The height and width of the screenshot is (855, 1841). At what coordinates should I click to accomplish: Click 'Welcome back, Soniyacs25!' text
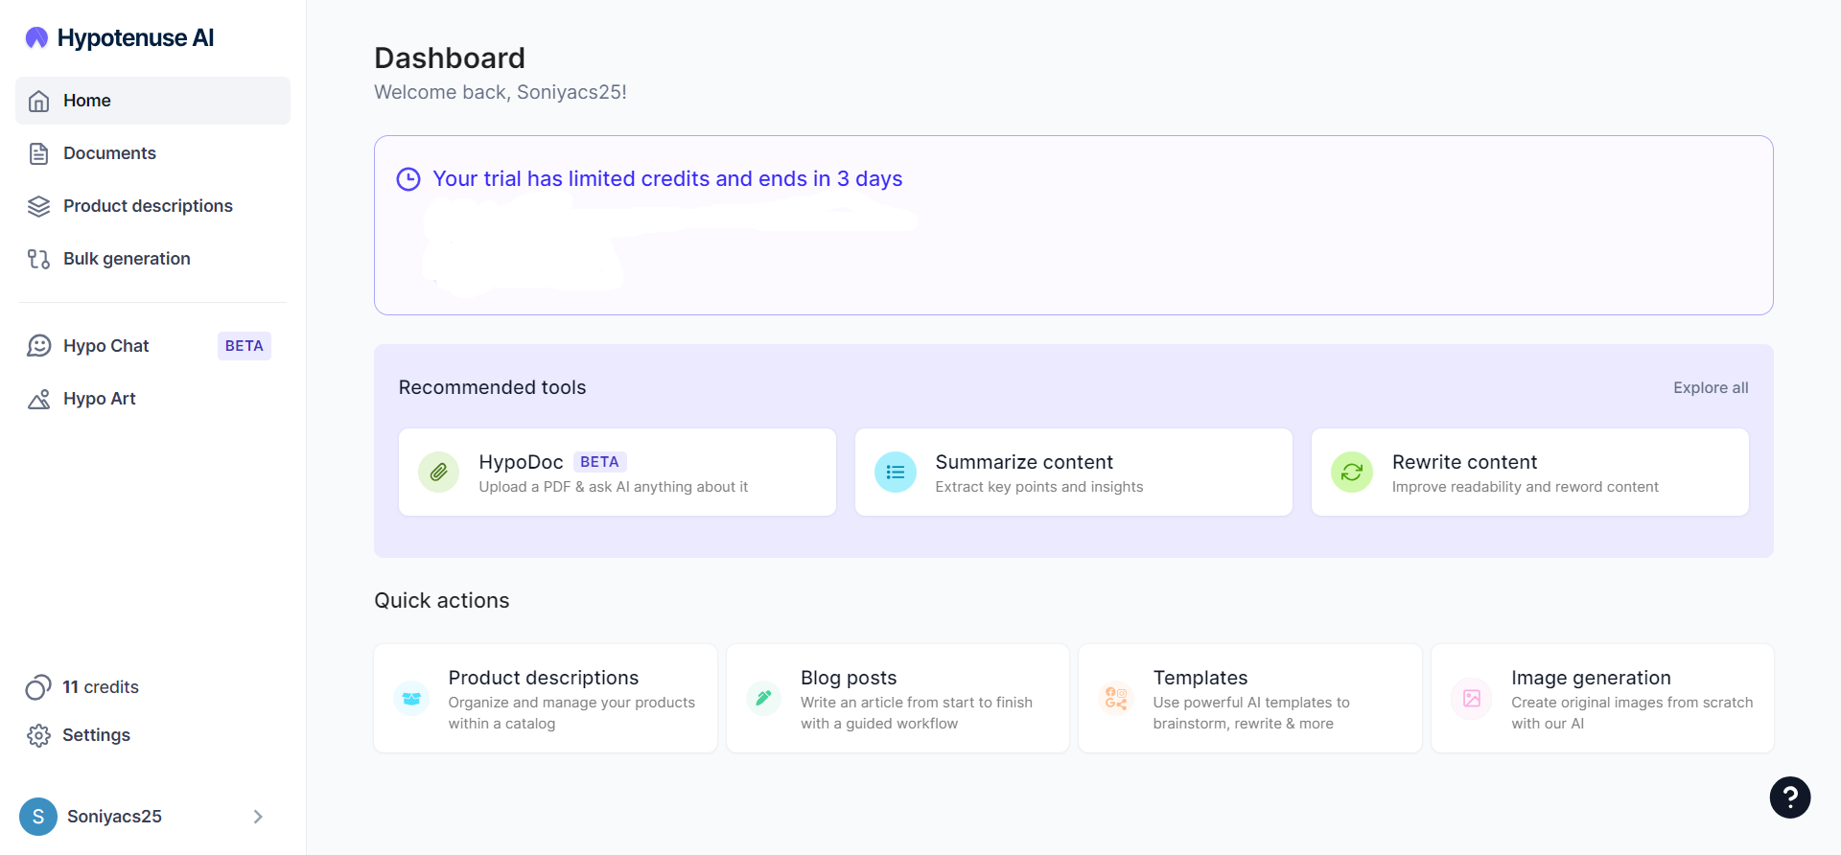pyautogui.click(x=501, y=92)
